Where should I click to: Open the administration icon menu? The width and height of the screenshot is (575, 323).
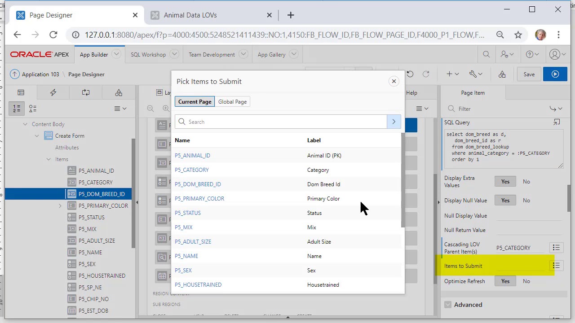point(507,54)
